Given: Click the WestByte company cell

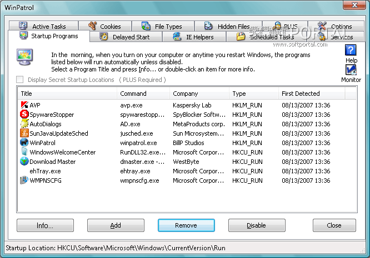Looking at the screenshot, I should (186, 162).
